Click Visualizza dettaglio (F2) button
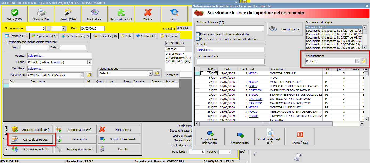Image resolution: width=370 pixels, height=163 pixels. tap(269, 137)
